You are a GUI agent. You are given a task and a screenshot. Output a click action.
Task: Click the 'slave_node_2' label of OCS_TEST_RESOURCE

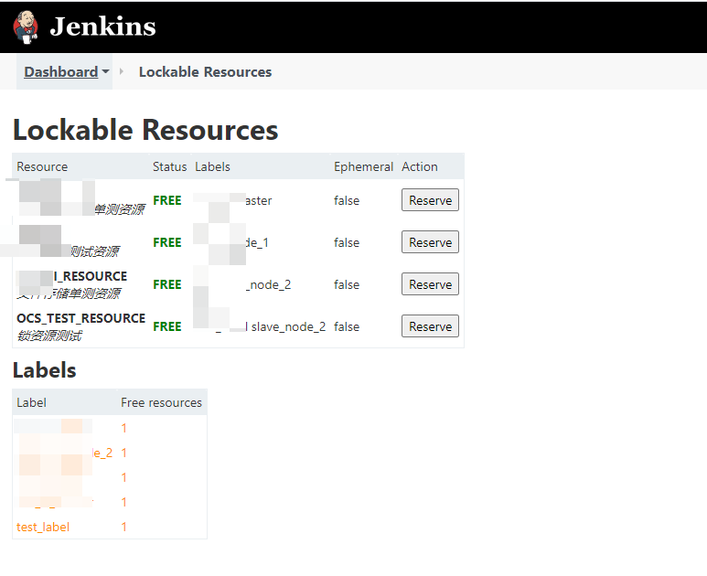pos(288,326)
